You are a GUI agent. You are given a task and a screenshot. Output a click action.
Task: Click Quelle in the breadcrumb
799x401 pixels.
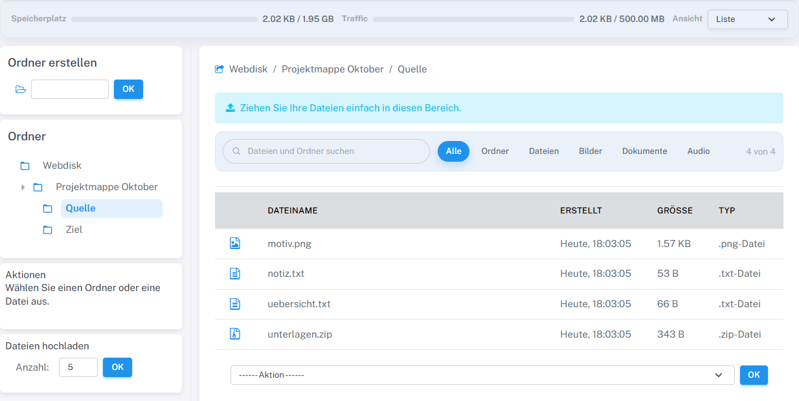point(412,69)
